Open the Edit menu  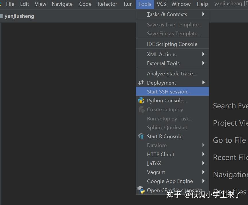coord(24,4)
